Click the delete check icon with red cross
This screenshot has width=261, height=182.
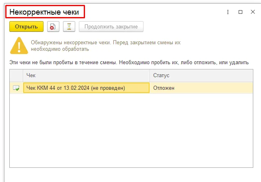(x=53, y=26)
